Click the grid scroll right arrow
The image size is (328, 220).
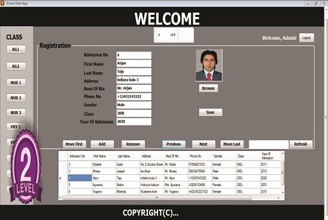279,197
